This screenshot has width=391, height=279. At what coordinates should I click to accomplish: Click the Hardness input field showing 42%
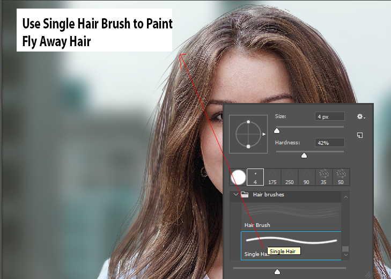330,143
